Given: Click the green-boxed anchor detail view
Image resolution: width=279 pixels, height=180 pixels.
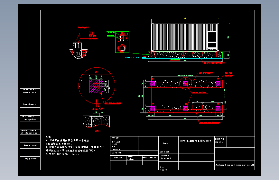Looking at the screenshot, I should coord(122,42).
